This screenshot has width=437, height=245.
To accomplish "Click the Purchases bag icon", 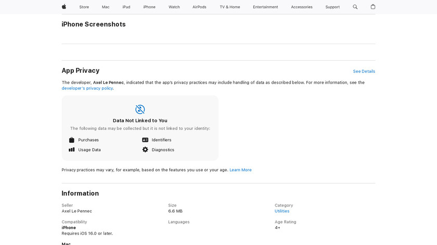I will 72,140.
